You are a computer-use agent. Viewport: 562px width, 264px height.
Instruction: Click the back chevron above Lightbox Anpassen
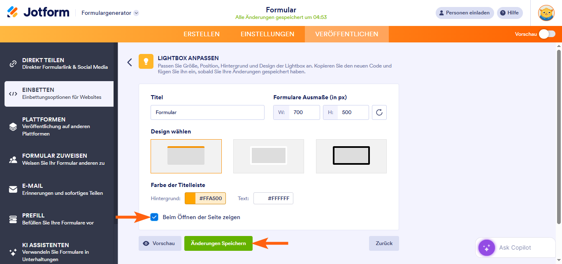[130, 62]
